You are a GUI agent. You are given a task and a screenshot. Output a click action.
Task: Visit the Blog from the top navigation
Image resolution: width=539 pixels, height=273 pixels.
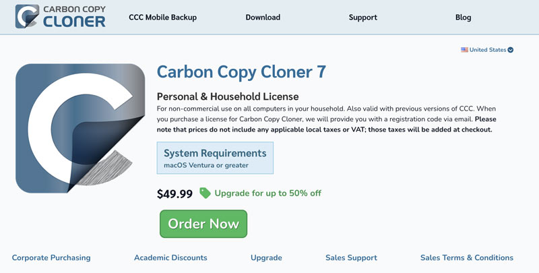click(463, 18)
